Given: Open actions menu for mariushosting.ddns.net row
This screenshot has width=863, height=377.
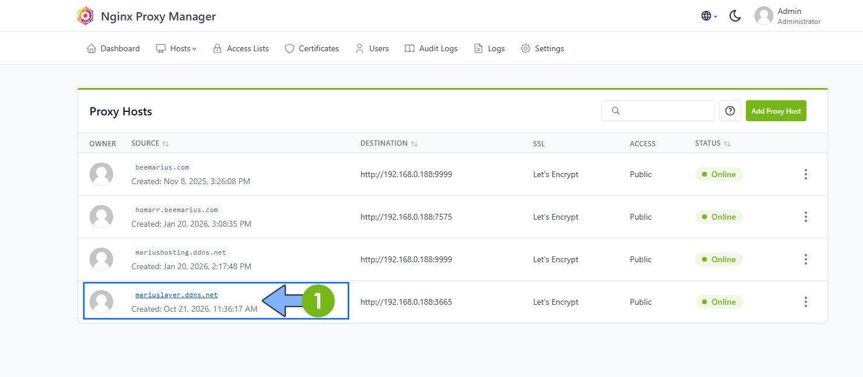Looking at the screenshot, I should click(x=806, y=259).
